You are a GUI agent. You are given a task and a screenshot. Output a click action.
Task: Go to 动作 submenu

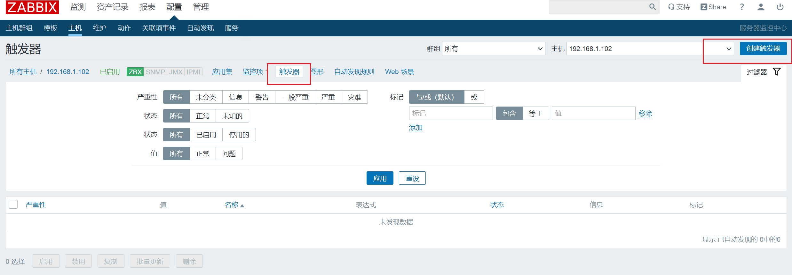pyautogui.click(x=124, y=28)
